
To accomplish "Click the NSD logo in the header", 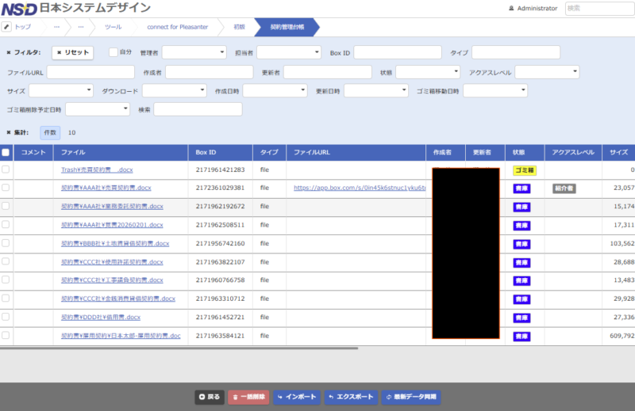I will 18,8.
